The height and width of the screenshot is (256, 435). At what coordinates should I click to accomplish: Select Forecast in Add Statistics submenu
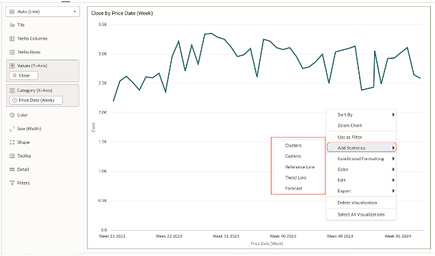(x=293, y=188)
